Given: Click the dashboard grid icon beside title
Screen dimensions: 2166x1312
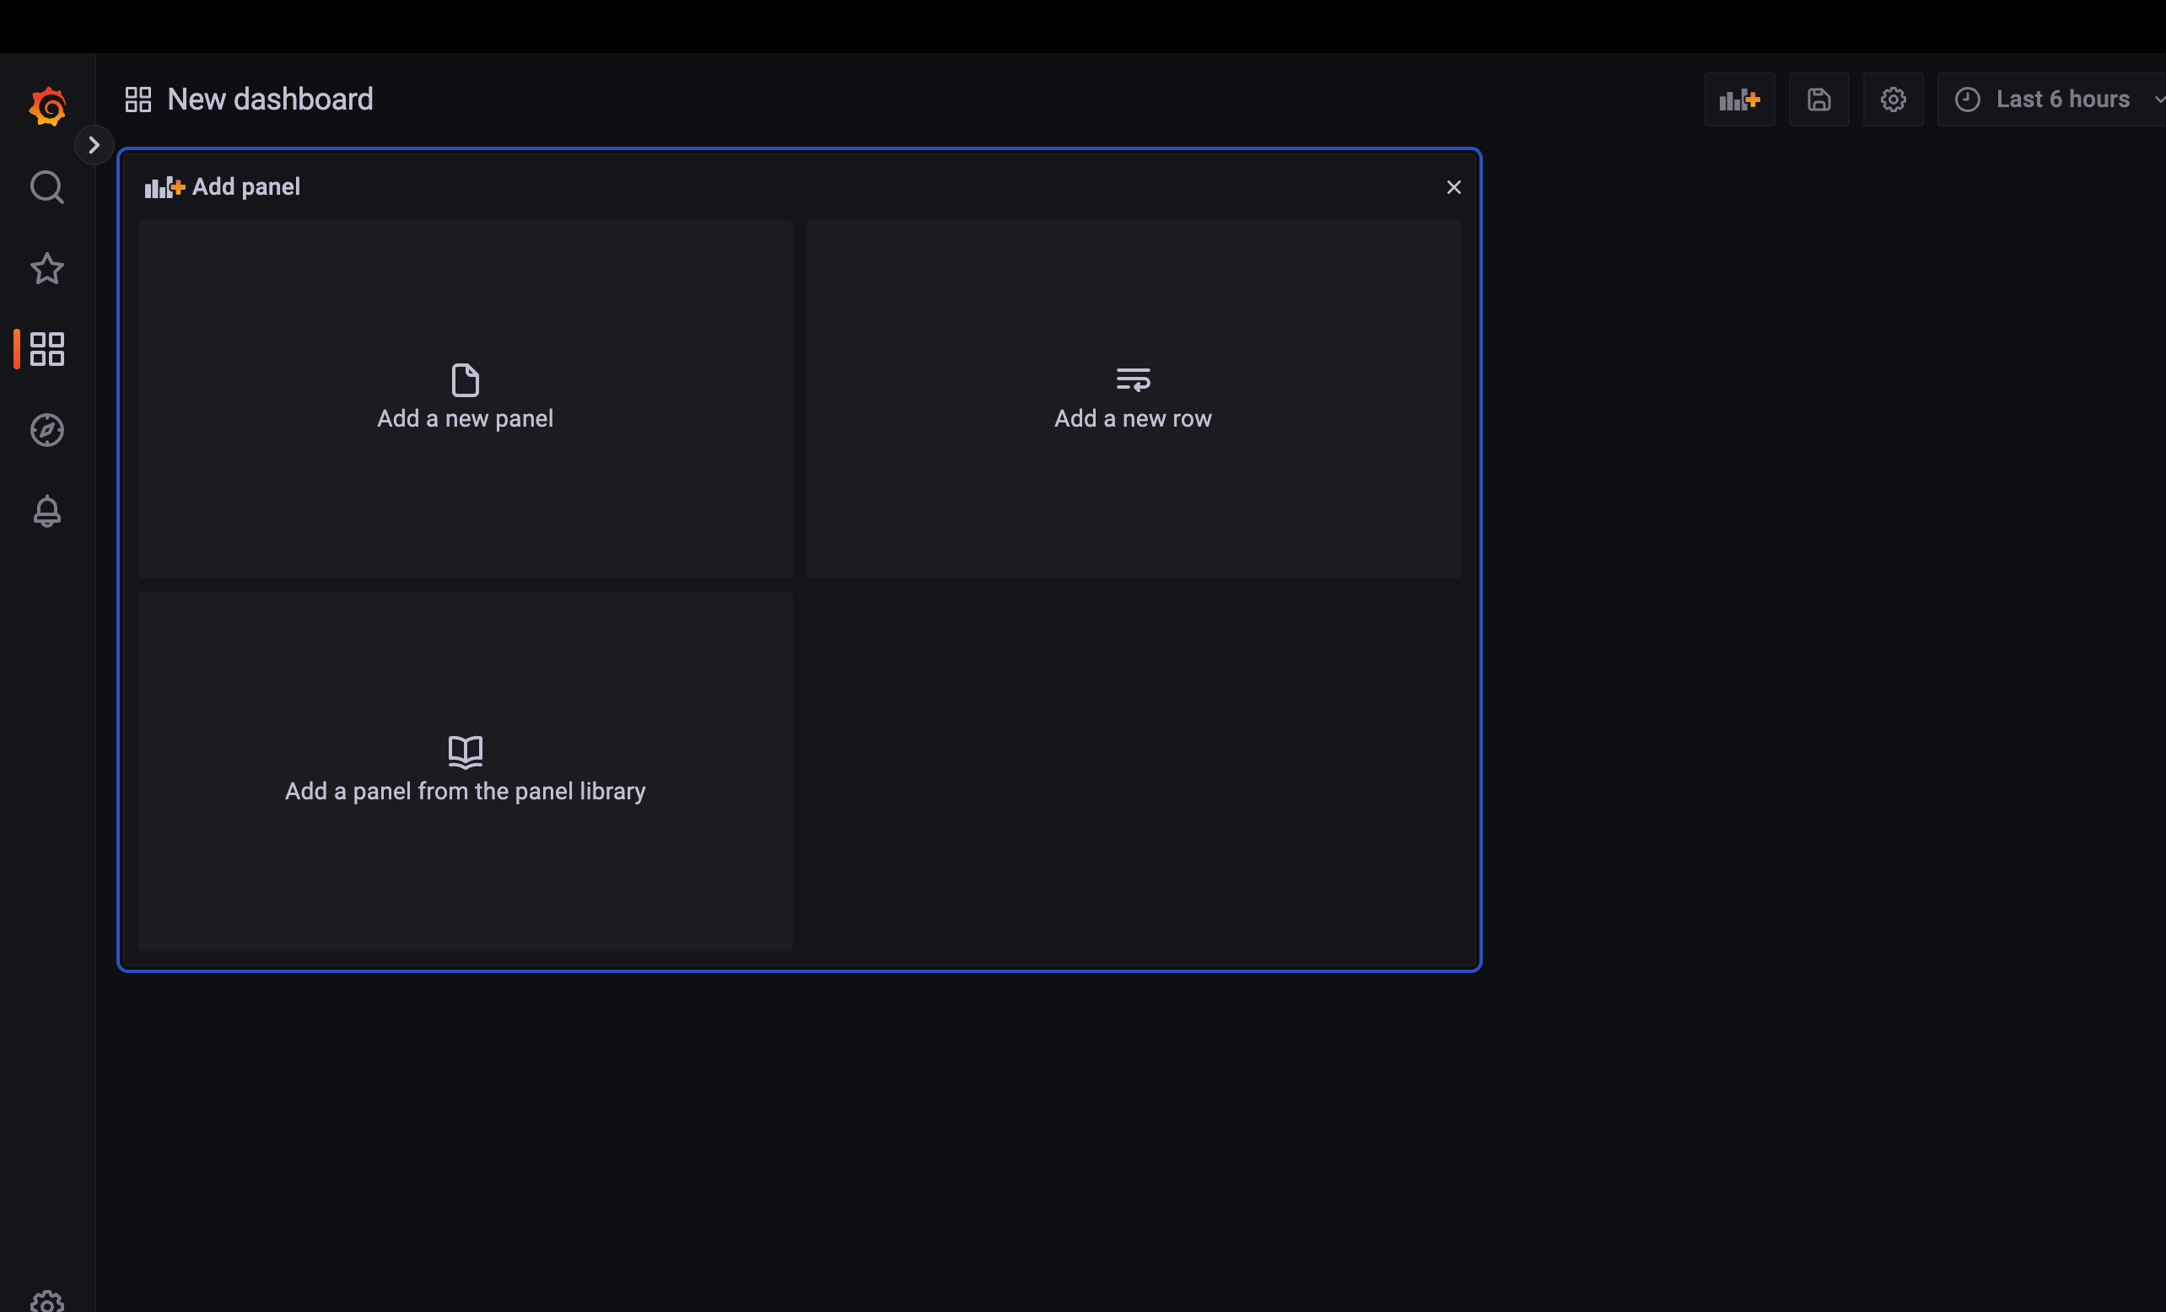Looking at the screenshot, I should pos(138,99).
